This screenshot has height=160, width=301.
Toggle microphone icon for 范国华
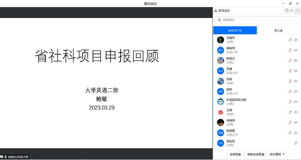290,40
